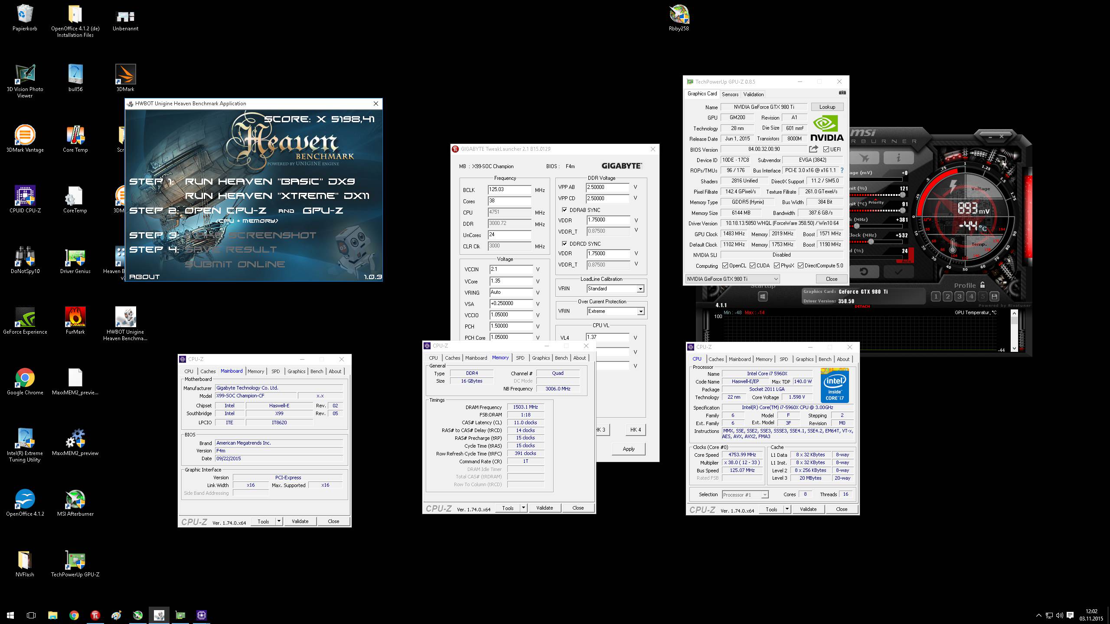This screenshot has height=624, width=1110.
Task: Click the Afterburner save profile floppy icon
Action: (994, 296)
